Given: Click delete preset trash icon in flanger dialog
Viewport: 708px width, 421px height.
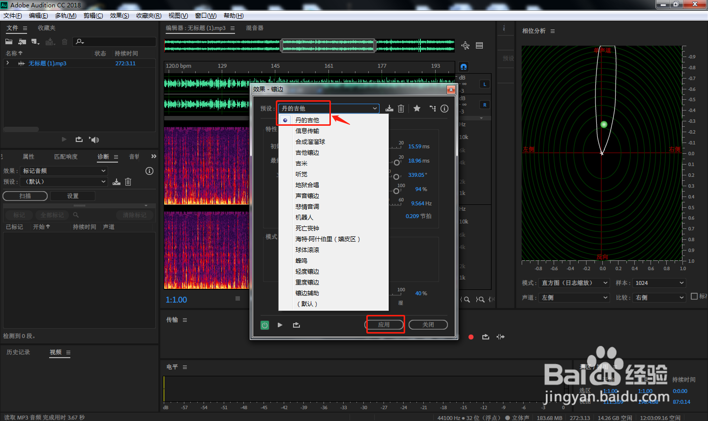Looking at the screenshot, I should (x=401, y=109).
